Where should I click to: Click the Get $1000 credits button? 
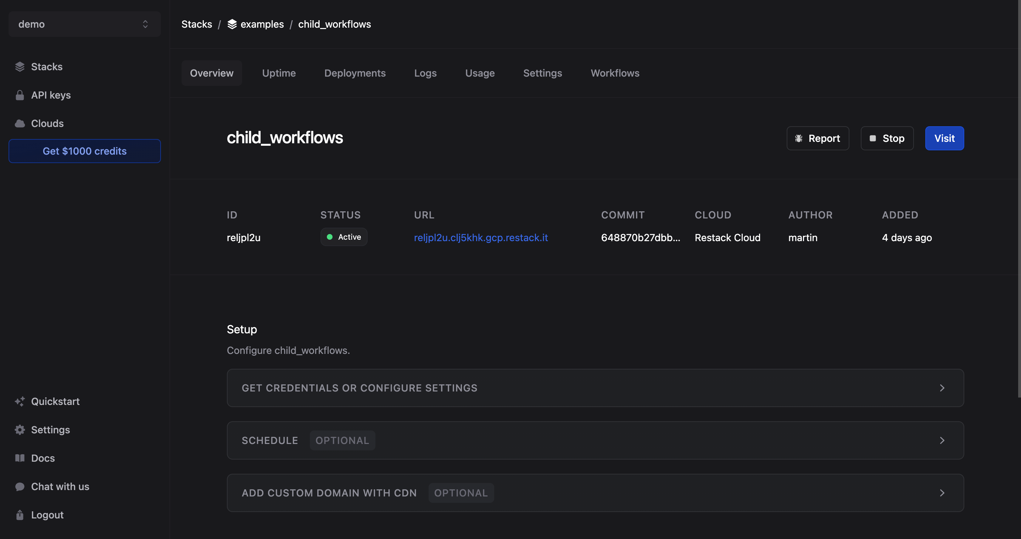coord(84,151)
